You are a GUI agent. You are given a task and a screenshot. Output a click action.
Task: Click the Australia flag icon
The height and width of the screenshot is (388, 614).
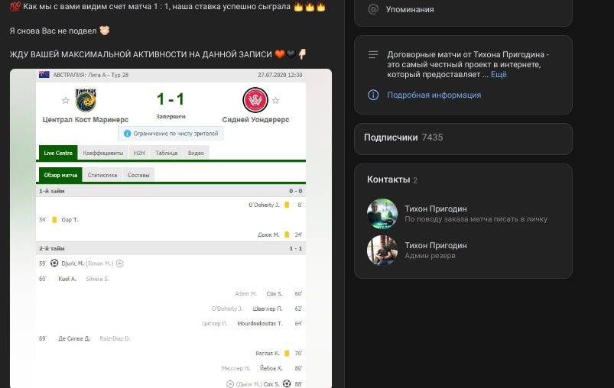pyautogui.click(x=44, y=75)
